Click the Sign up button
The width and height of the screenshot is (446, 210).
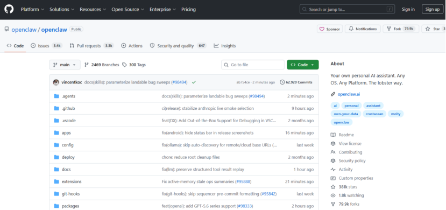(x=433, y=9)
